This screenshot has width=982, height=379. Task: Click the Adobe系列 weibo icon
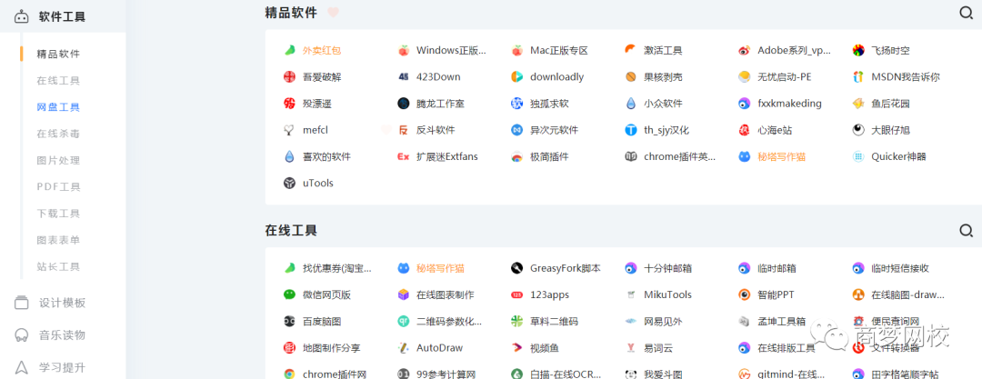[x=744, y=50]
